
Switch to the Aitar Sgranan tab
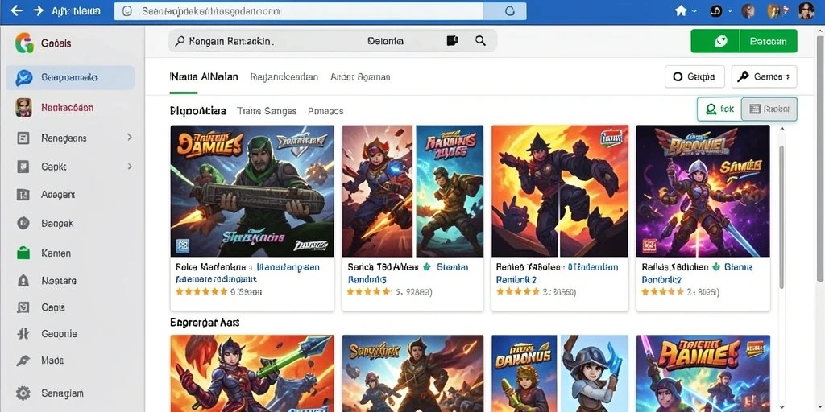[x=360, y=76]
